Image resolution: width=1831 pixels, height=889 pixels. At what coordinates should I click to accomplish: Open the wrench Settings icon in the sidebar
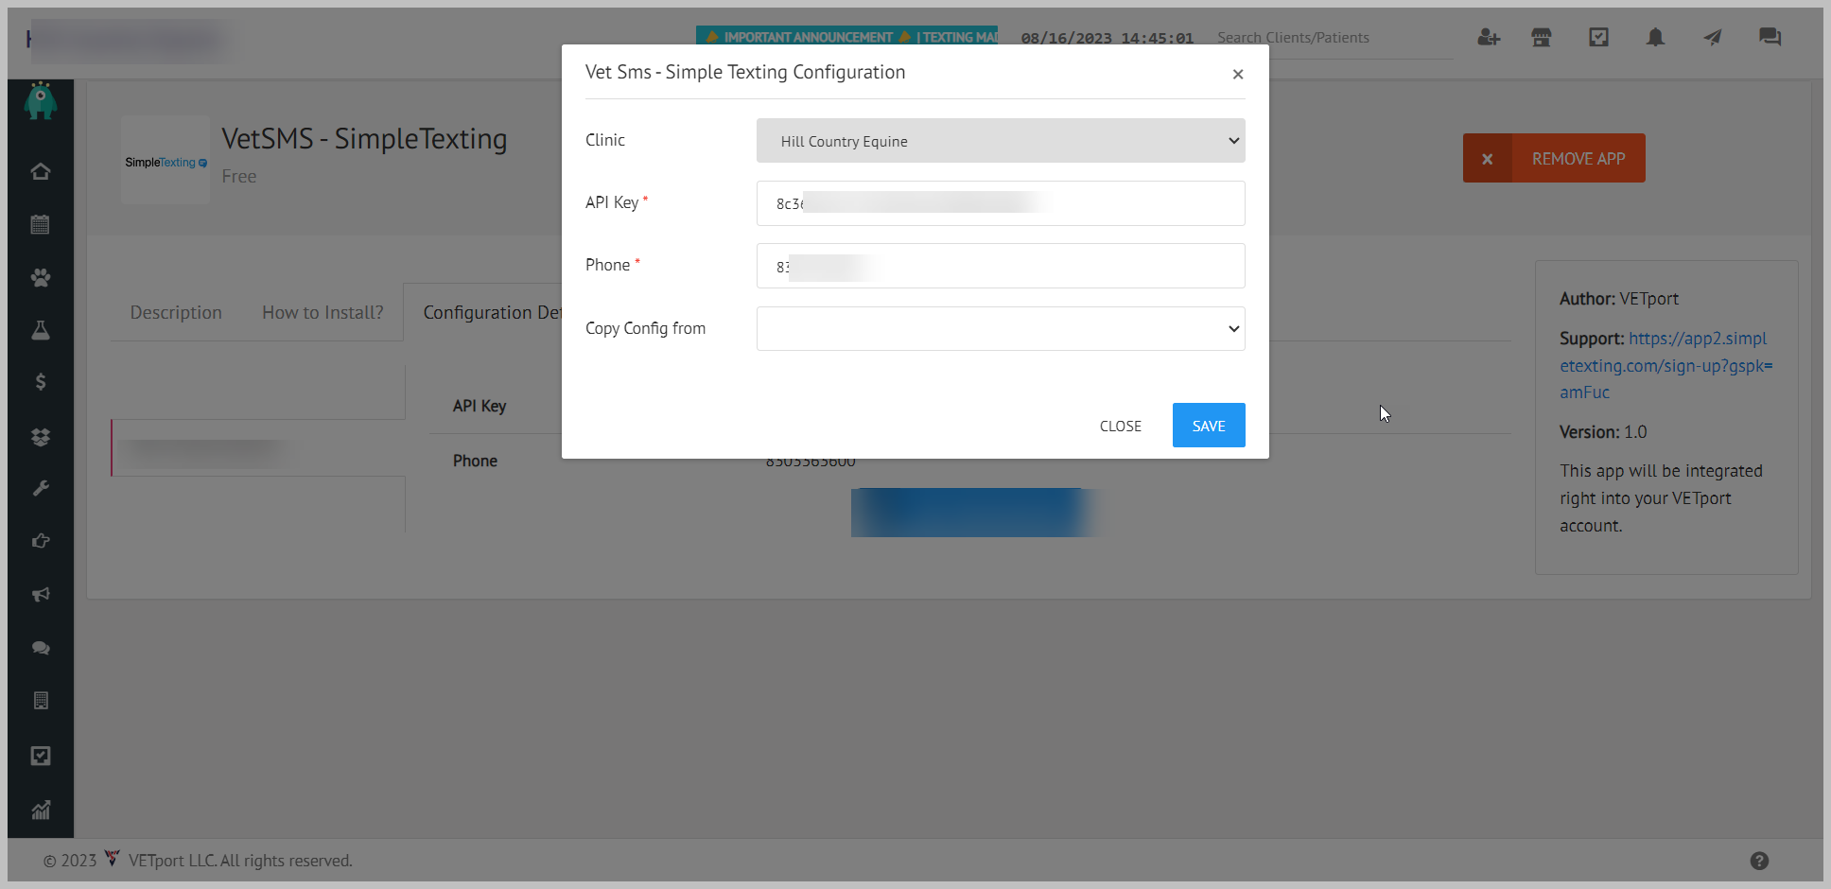(x=40, y=488)
